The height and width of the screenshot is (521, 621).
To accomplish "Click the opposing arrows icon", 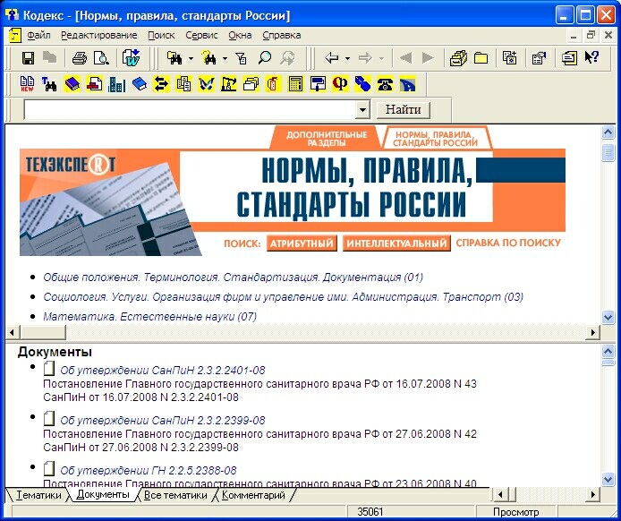I will 161,84.
